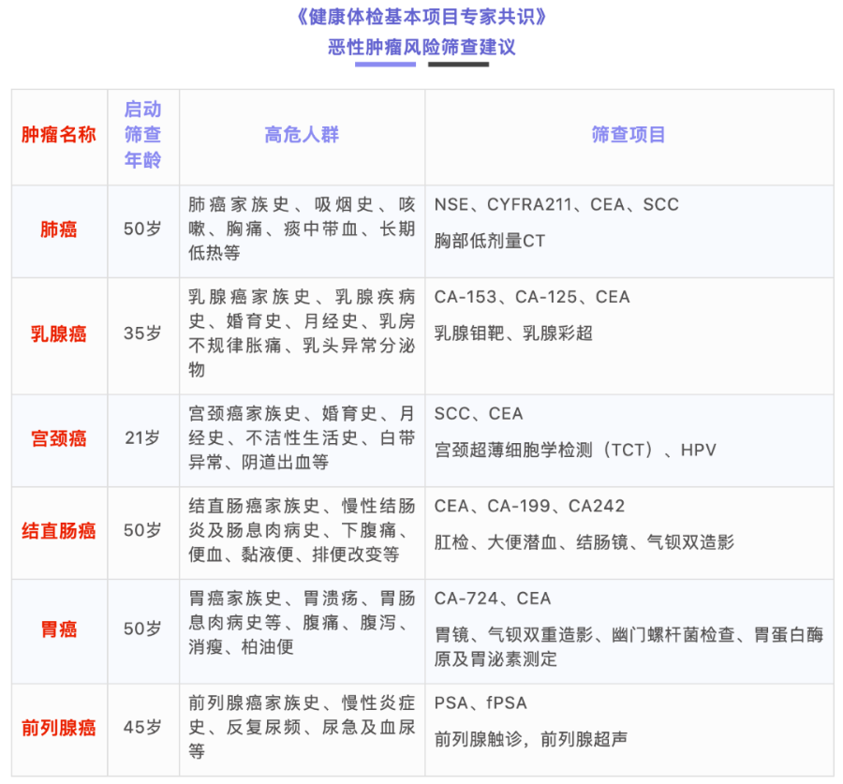Click the high-risk text starting 乳腺癌家族史
Screen dimensions: 843x784
[x=302, y=333]
